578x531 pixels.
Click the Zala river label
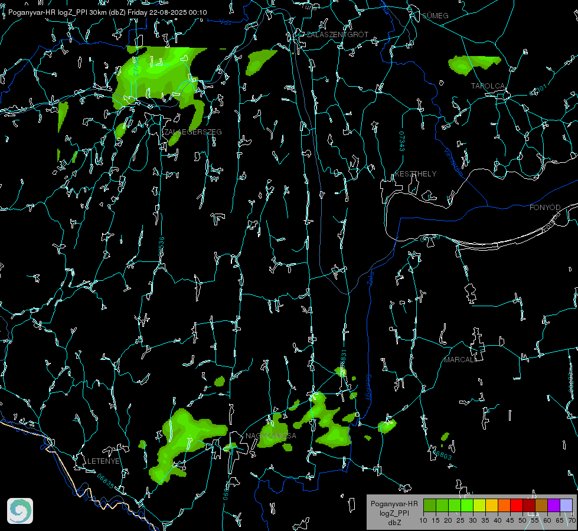[371, 277]
